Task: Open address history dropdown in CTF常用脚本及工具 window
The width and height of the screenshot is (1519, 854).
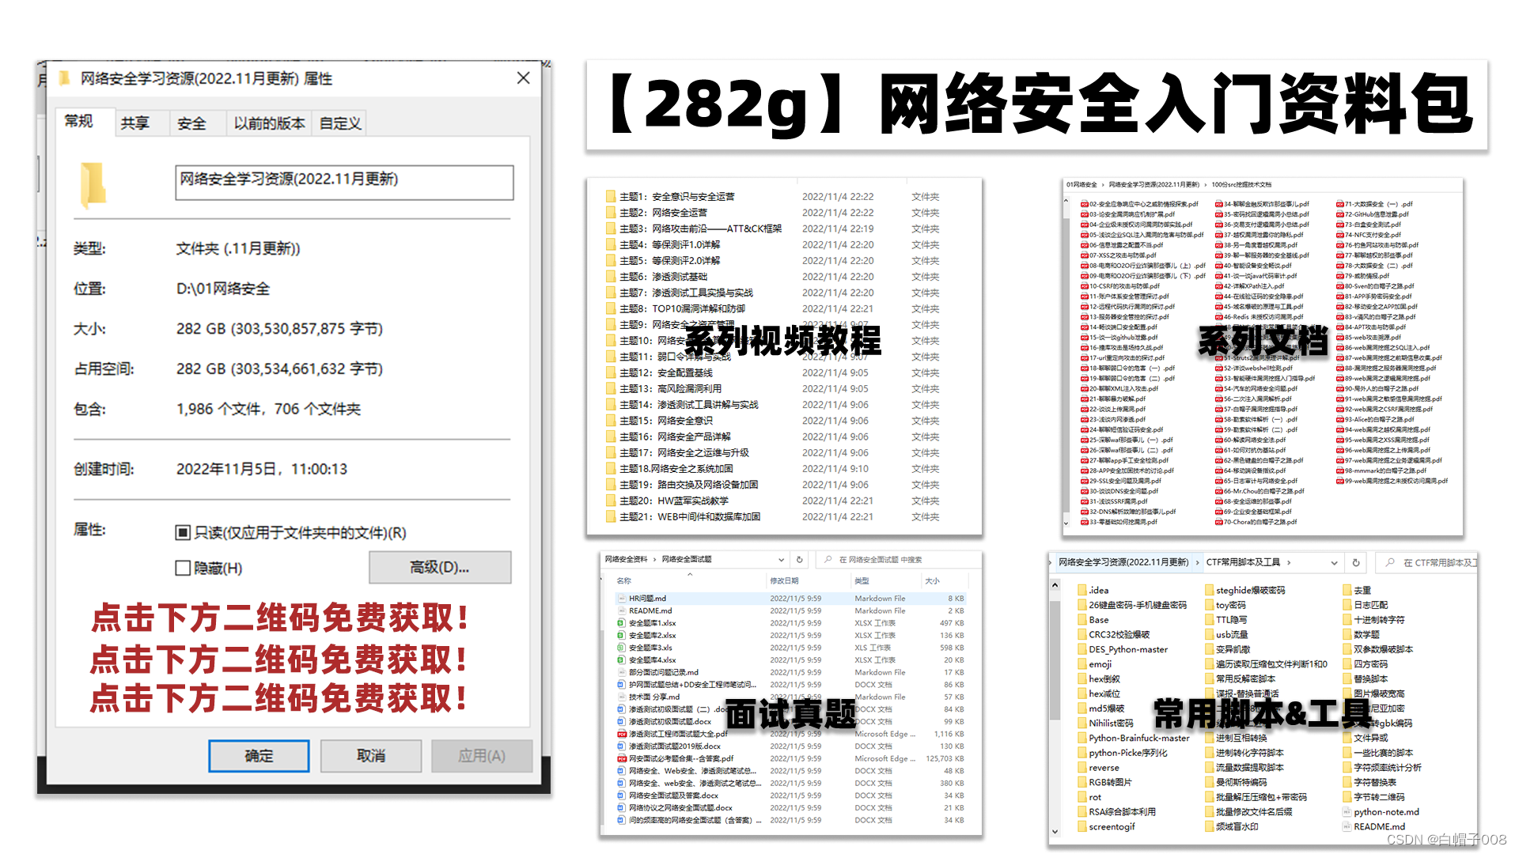Action: [x=1334, y=562]
